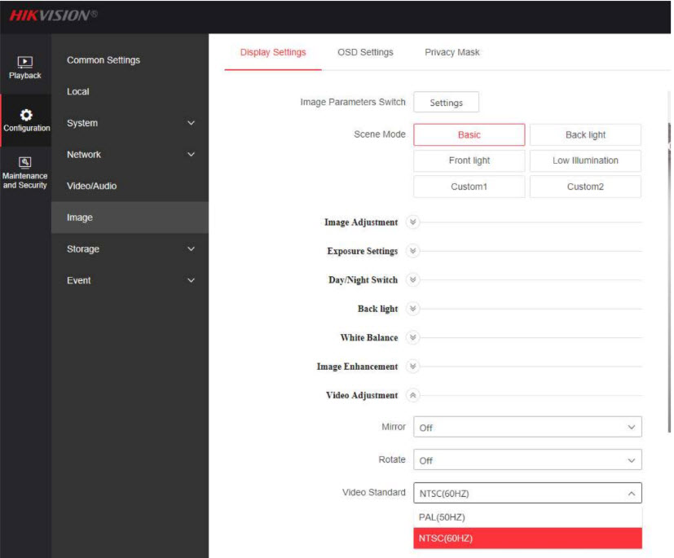Open Video/Audio settings in sidebar
The width and height of the screenshot is (674, 558).
tap(91, 186)
